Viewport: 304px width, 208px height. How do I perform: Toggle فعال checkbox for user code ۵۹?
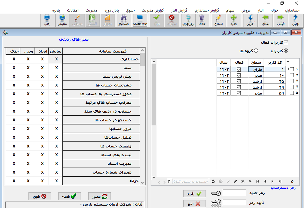point(239,93)
